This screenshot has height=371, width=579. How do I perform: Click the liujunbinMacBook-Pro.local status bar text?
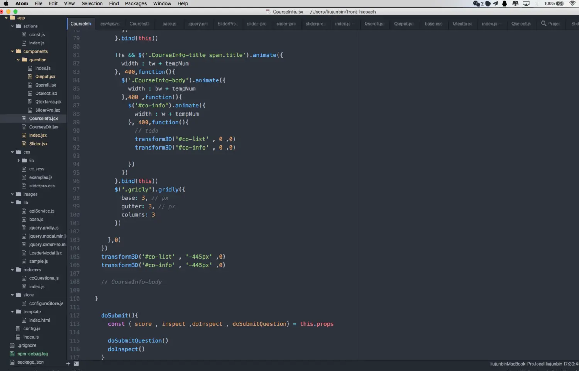pyautogui.click(x=517, y=364)
